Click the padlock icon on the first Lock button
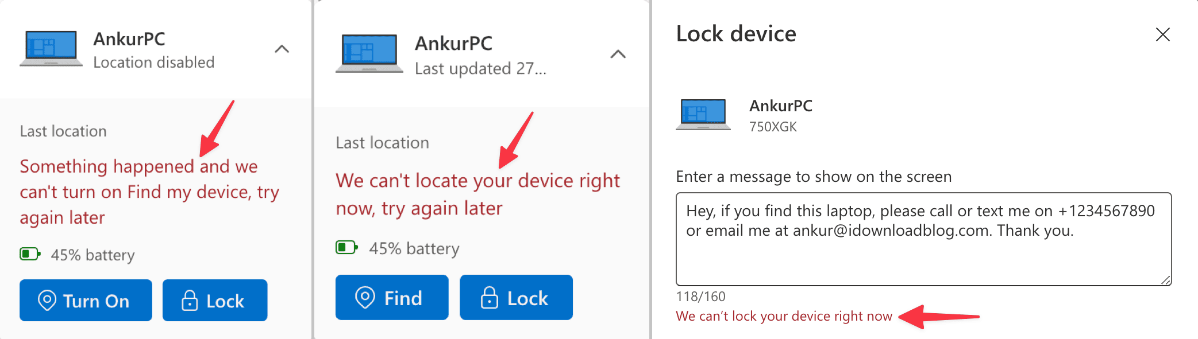The image size is (1198, 339). coord(190,300)
